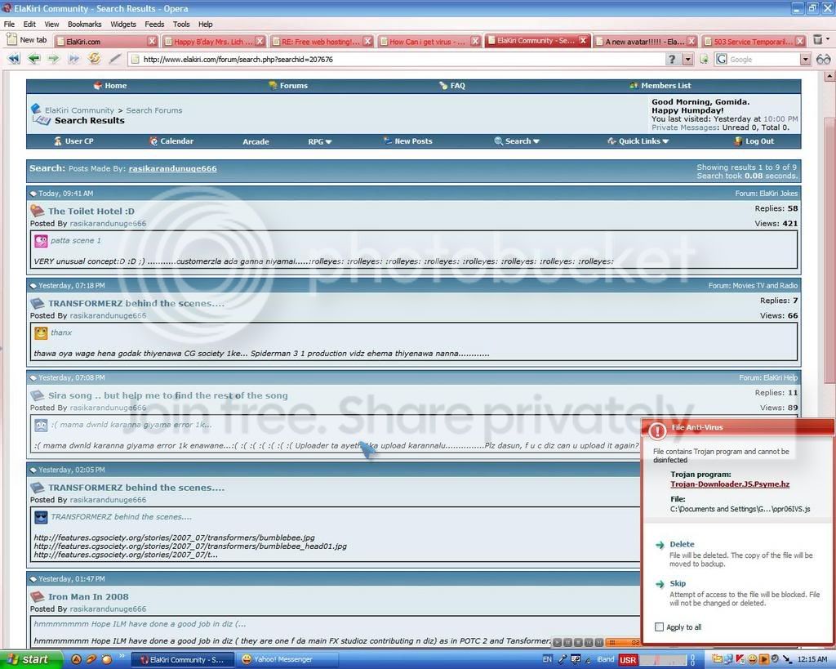Expand quick launch chevron in taskbar
Viewport: 836px width, 669px height.
122,656
